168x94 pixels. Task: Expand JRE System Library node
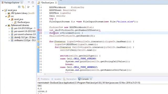coord(6,13)
